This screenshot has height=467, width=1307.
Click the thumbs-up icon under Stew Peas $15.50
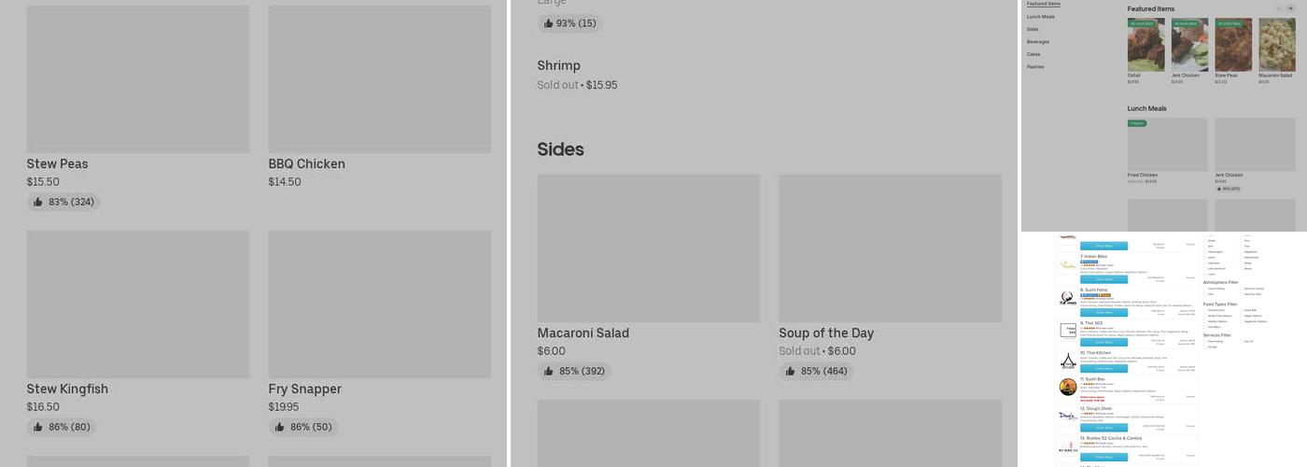38,202
